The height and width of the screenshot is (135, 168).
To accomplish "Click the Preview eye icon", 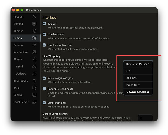I will pos(34,45).
